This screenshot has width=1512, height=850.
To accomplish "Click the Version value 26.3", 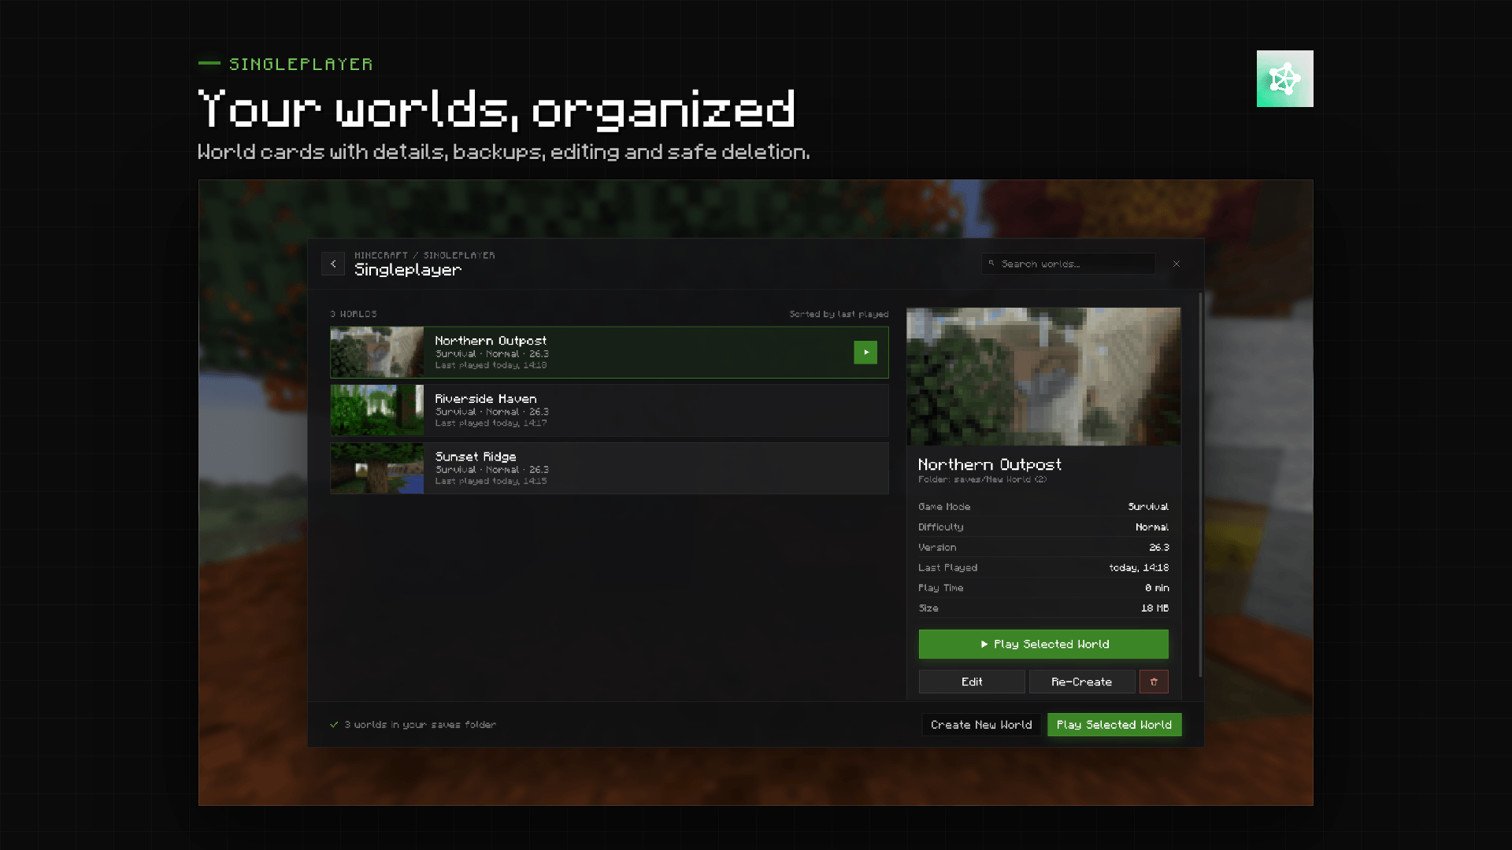I will point(1159,548).
